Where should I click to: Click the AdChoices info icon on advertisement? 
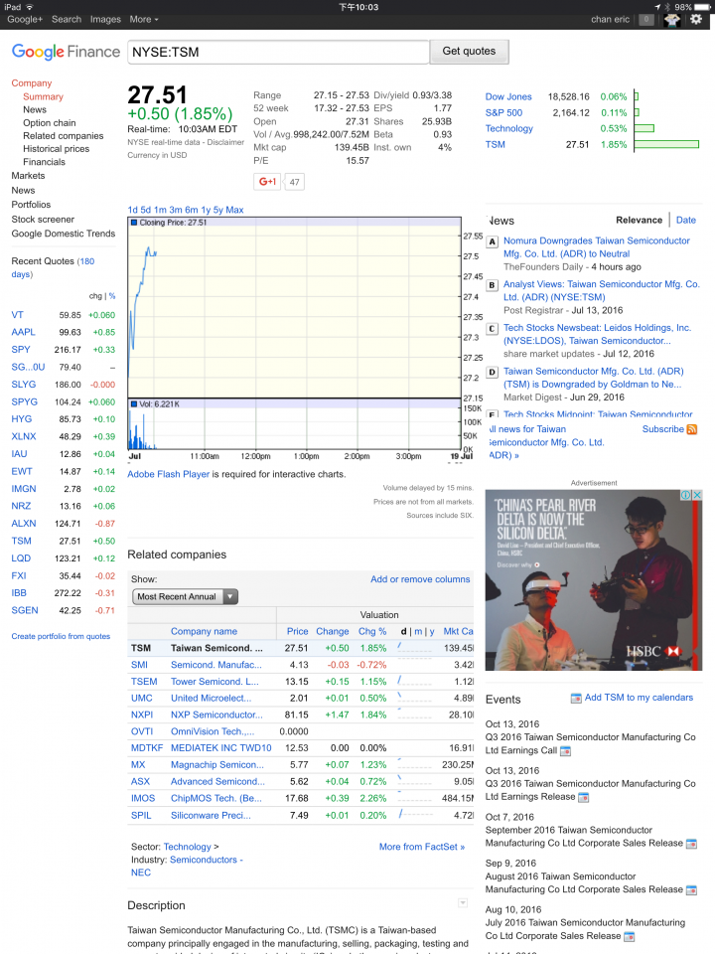point(686,495)
